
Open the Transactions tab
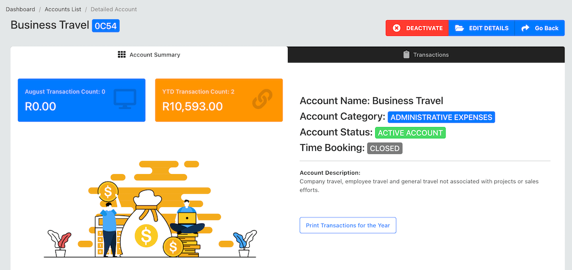pyautogui.click(x=426, y=55)
